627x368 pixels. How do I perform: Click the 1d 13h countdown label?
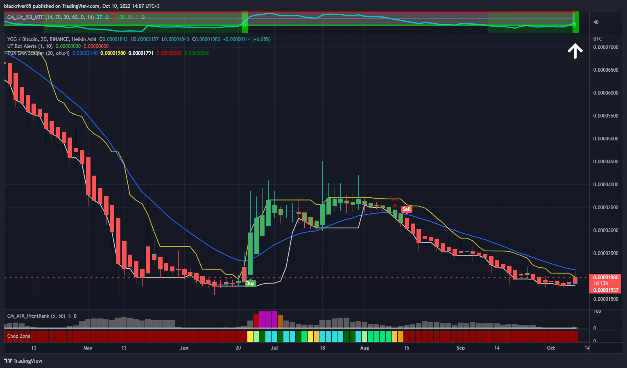click(601, 283)
